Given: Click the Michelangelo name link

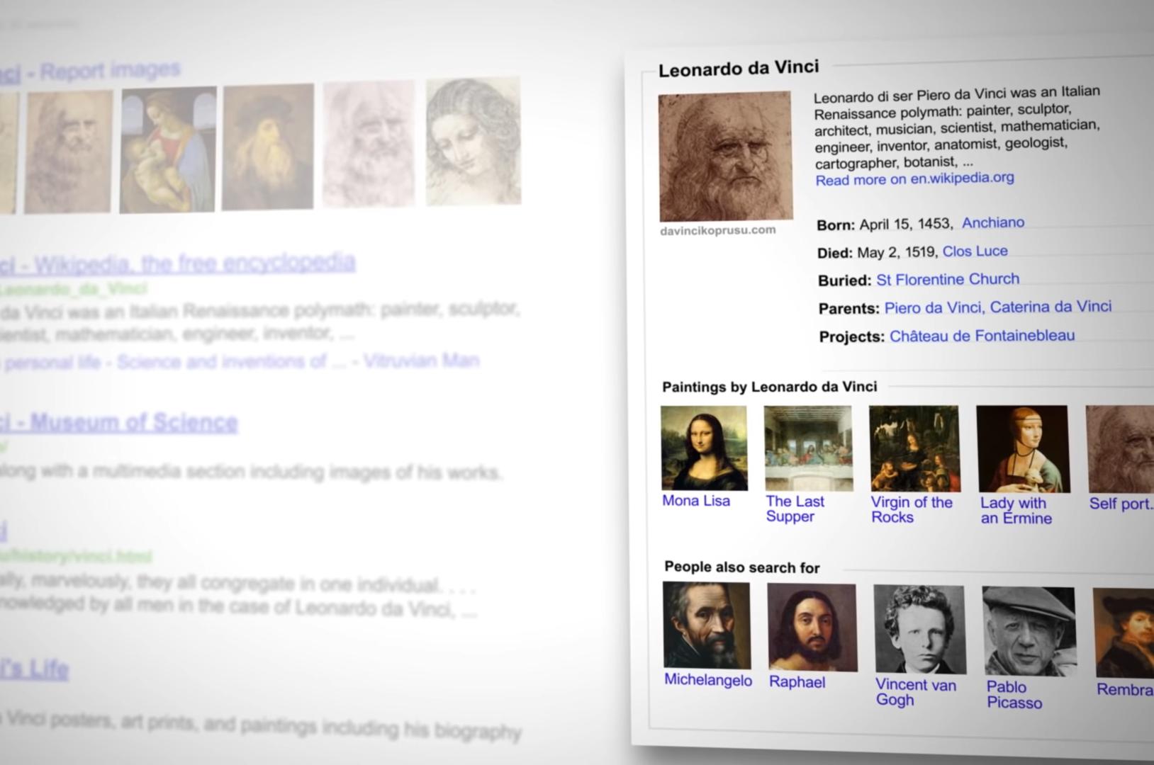Looking at the screenshot, I should pos(708,680).
